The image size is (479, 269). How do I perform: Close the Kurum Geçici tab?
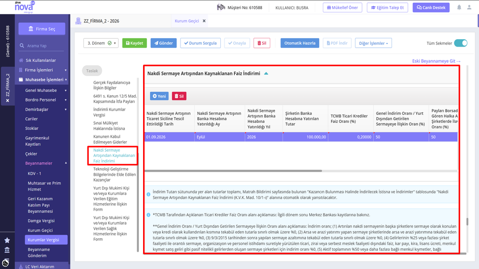pyautogui.click(x=204, y=21)
